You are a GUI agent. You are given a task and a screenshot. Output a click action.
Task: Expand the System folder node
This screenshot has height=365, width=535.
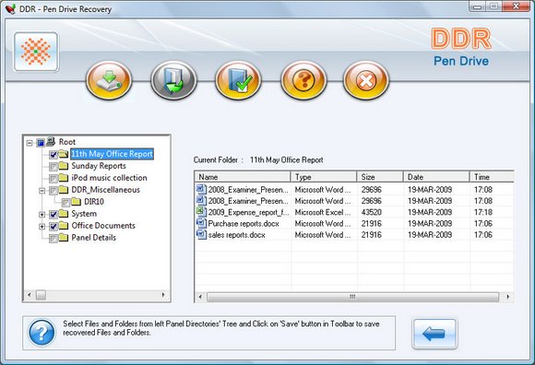coord(42,215)
